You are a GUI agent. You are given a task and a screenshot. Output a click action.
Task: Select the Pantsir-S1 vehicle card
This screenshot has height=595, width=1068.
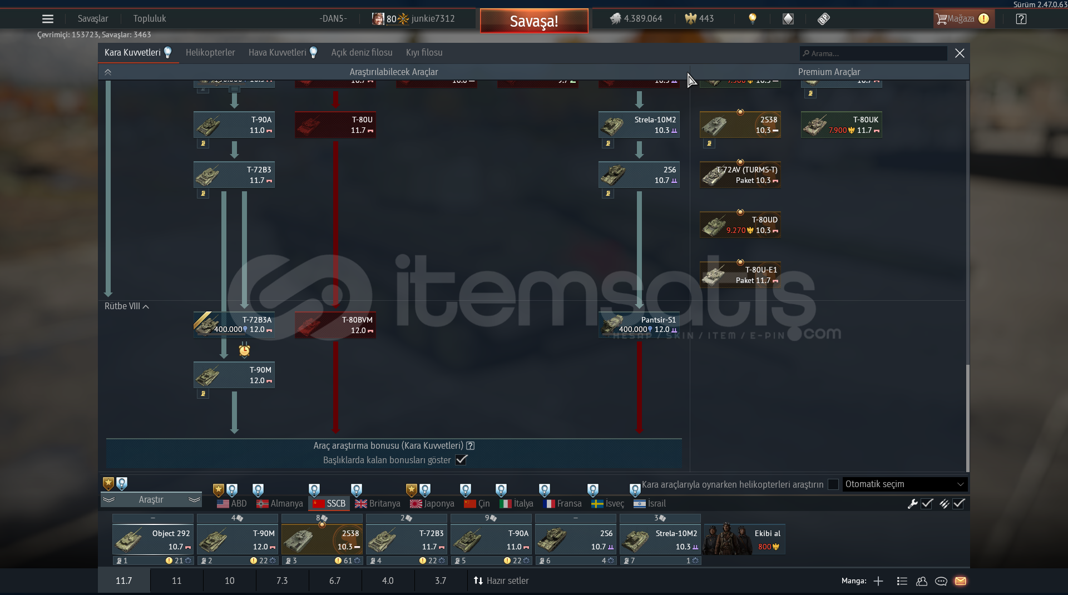(639, 325)
